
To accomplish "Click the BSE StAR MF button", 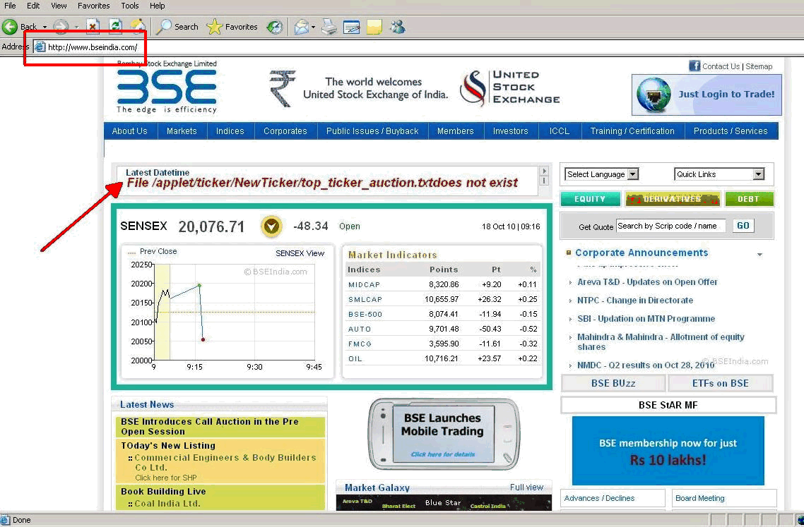I will pos(668,405).
